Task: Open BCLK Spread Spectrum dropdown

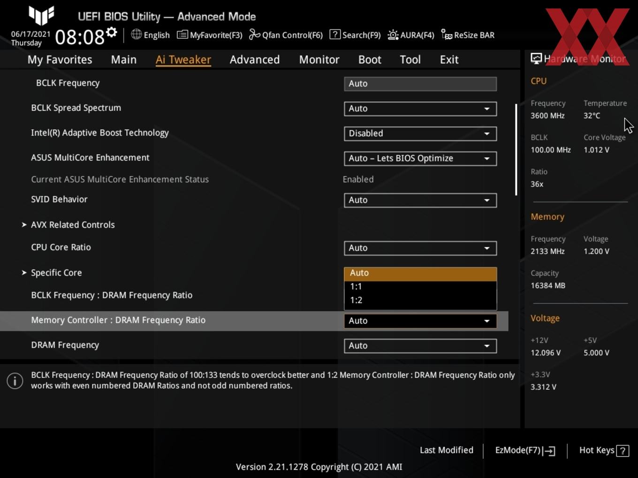Action: pyautogui.click(x=420, y=109)
